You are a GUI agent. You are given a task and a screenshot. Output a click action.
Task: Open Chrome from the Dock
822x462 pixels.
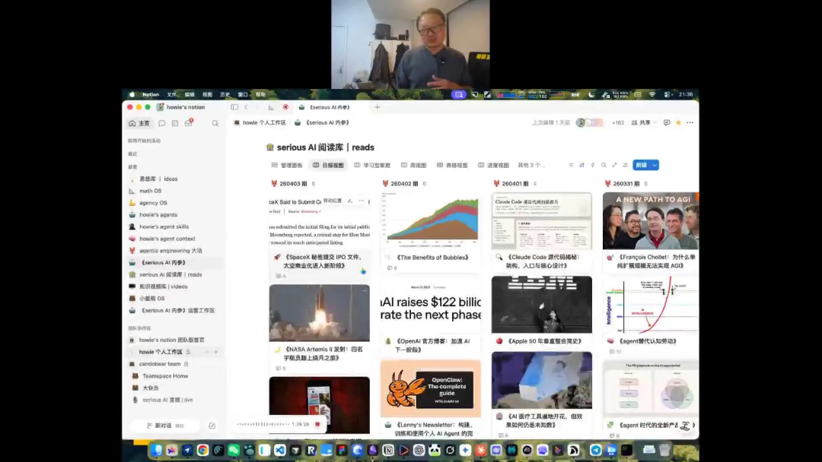pyautogui.click(x=202, y=450)
